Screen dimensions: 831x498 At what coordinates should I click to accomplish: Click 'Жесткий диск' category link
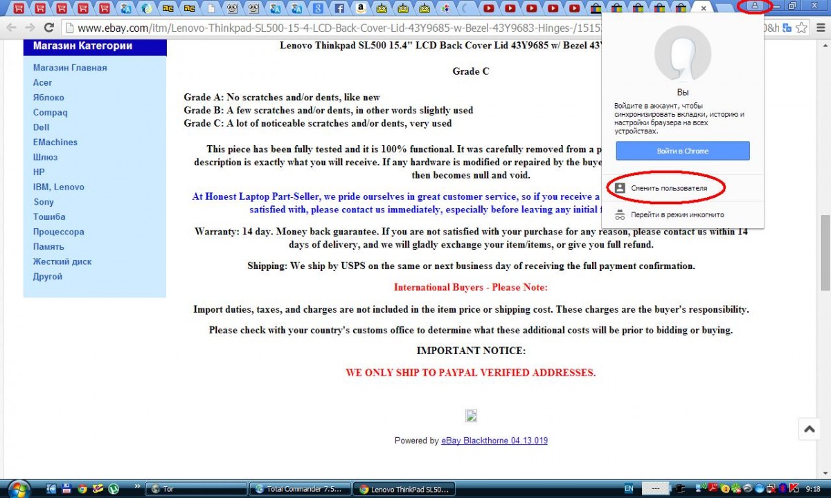point(62,261)
